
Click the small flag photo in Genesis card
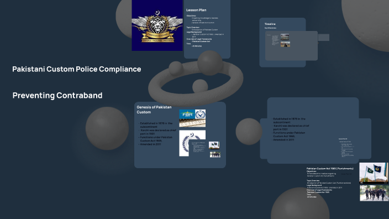coord(214,145)
